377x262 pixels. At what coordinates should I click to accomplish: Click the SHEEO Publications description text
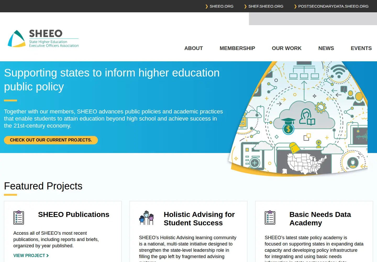click(56, 239)
